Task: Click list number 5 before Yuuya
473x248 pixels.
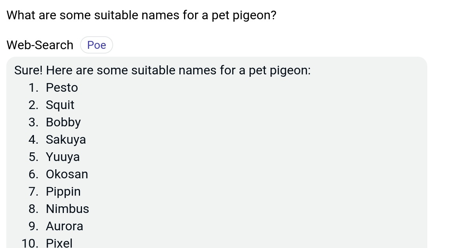Action: 33,157
